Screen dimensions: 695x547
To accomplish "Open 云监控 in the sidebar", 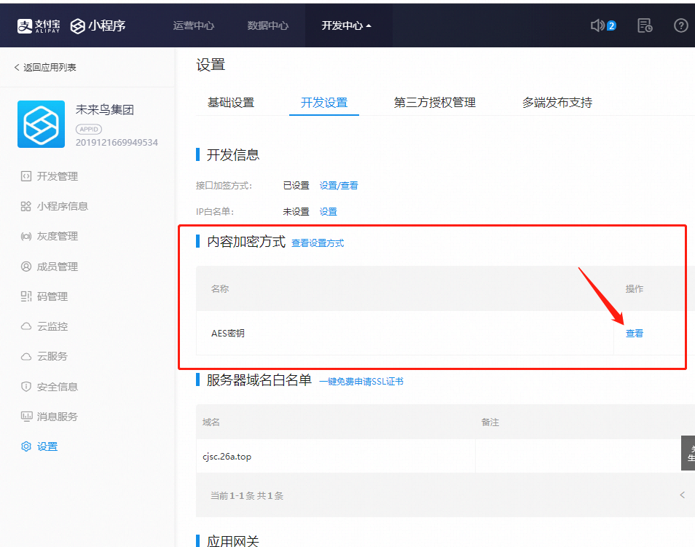I will click(x=52, y=326).
